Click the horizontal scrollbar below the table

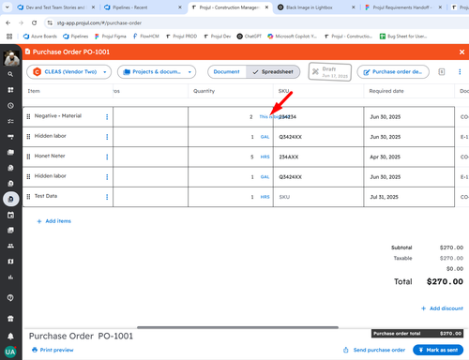pos(237,327)
